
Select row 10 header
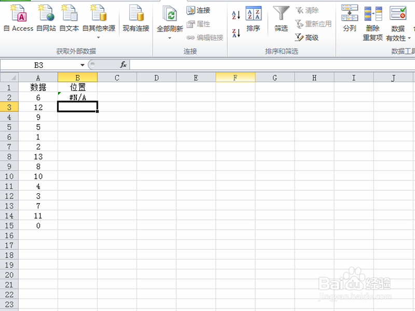[x=9, y=176]
